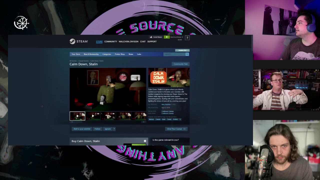Click the plus icon to add tags
This screenshot has width=320, height=180.
click(x=180, y=119)
